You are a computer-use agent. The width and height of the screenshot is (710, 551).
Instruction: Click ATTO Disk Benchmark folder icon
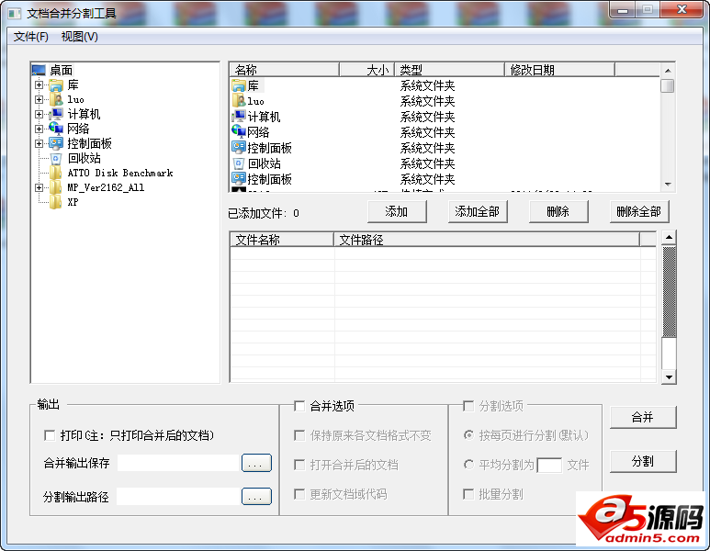pos(56,173)
